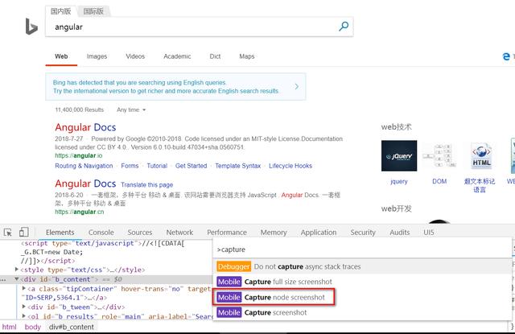The height and width of the screenshot is (334, 515).
Task: Click the international version suggestion banner text
Action: tap(166, 87)
